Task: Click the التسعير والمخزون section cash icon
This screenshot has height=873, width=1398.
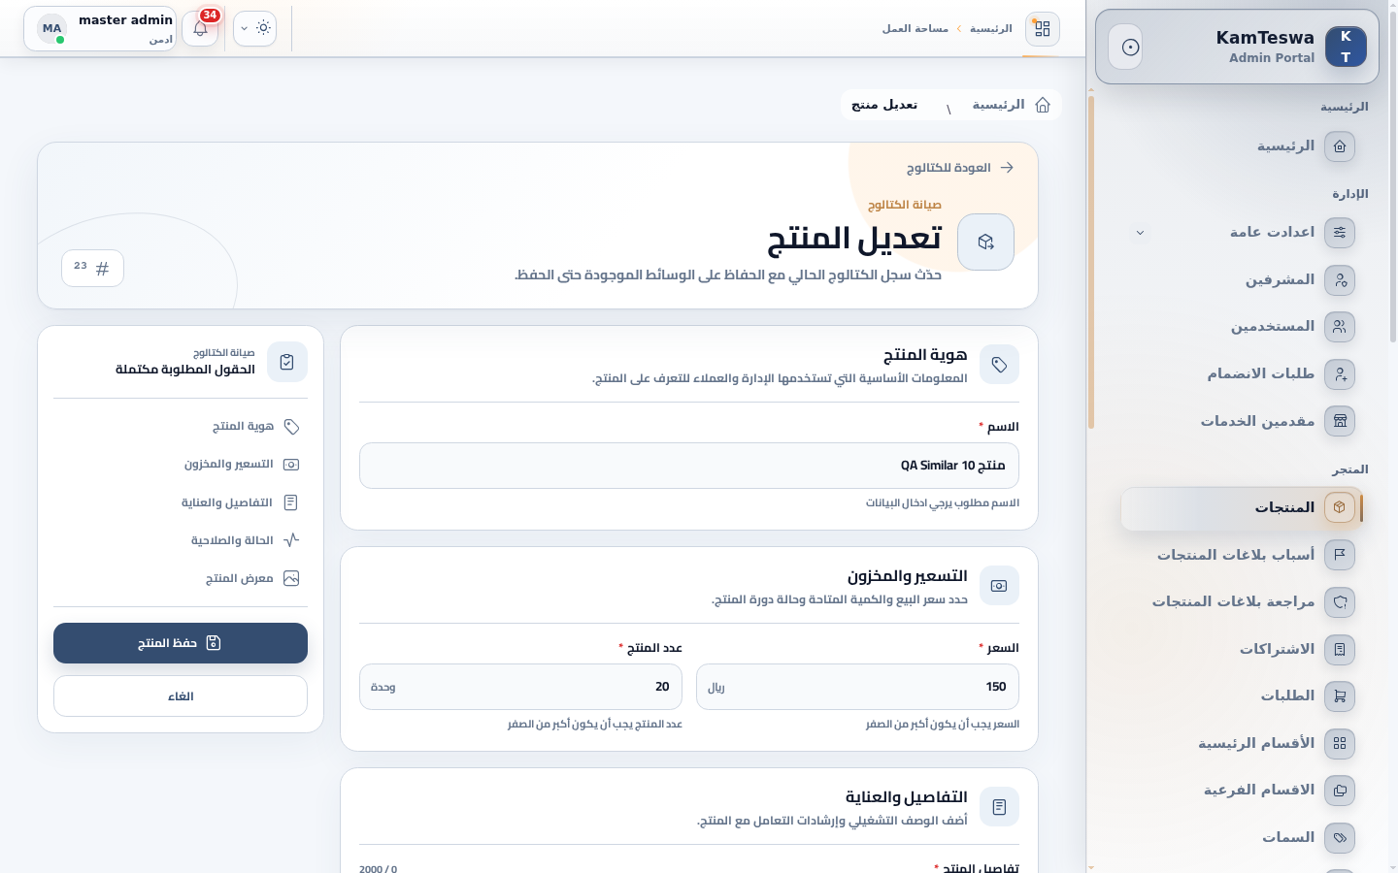Action: point(999,586)
